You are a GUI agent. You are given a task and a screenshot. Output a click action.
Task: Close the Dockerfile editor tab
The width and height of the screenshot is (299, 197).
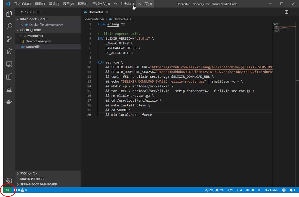coord(107,12)
